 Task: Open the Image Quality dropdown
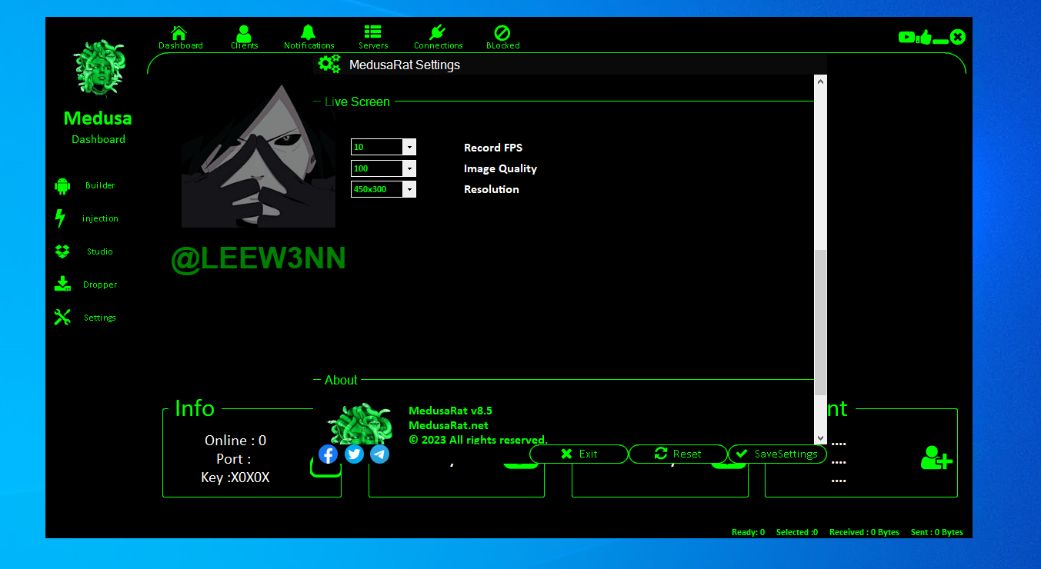point(409,168)
